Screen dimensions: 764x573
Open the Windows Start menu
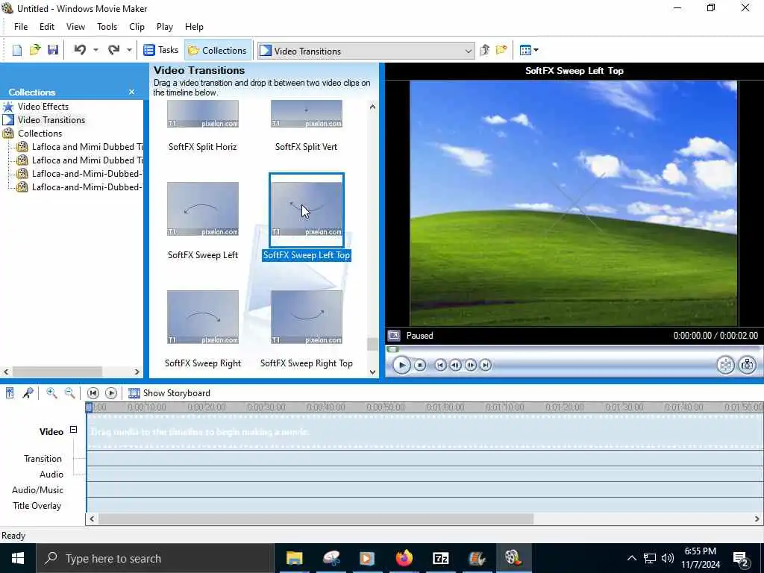coord(18,558)
